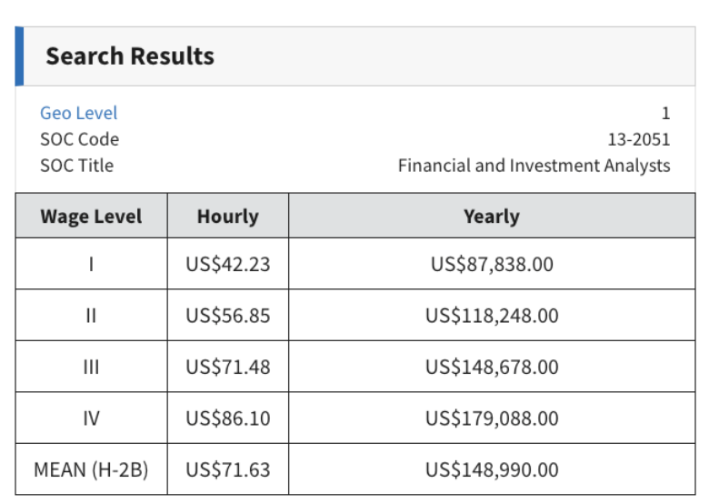Screen dimensions: 709x504
Task: Click the Yearly column header
Action: click(491, 217)
